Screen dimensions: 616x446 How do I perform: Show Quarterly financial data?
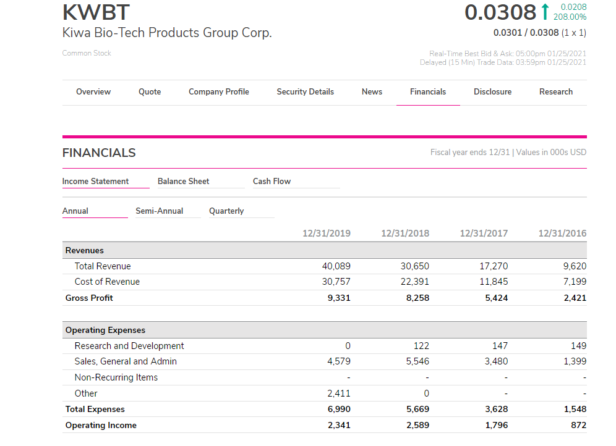[226, 211]
